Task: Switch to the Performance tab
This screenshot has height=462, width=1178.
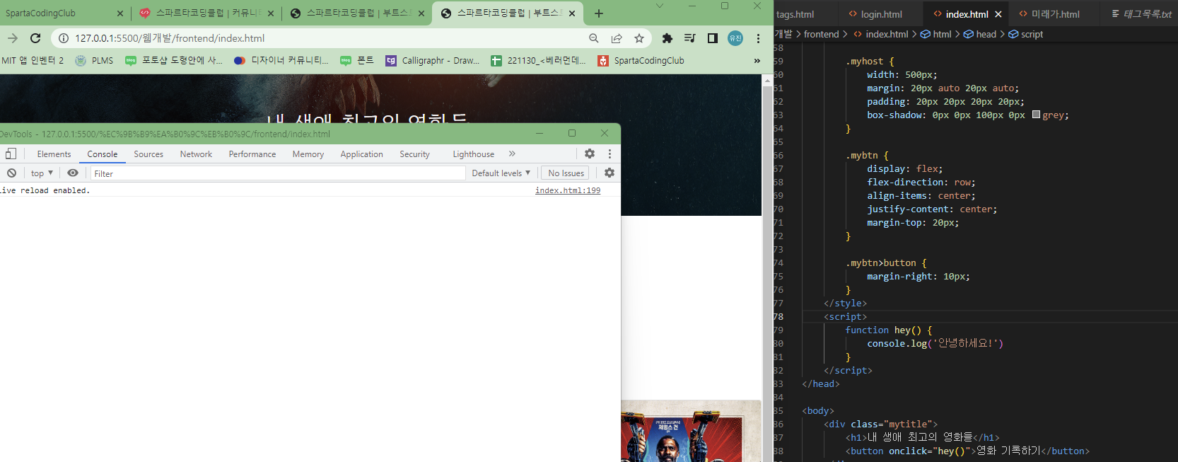Action: (252, 154)
